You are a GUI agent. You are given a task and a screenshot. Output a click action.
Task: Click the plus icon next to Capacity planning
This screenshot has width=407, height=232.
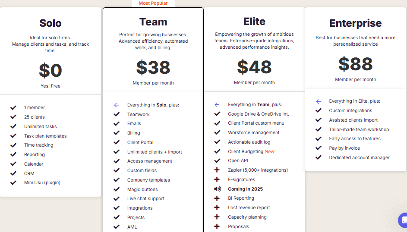click(x=217, y=217)
